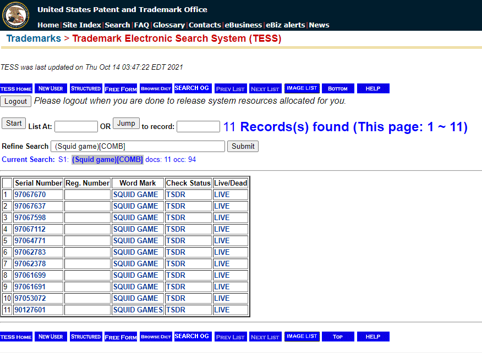This screenshot has width=482, height=353.
Task: Click top Prev List button
Action: pos(231,88)
